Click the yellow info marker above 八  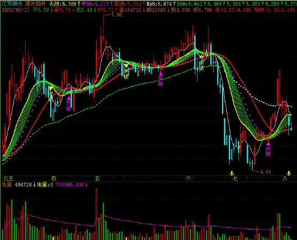coord(288,173)
